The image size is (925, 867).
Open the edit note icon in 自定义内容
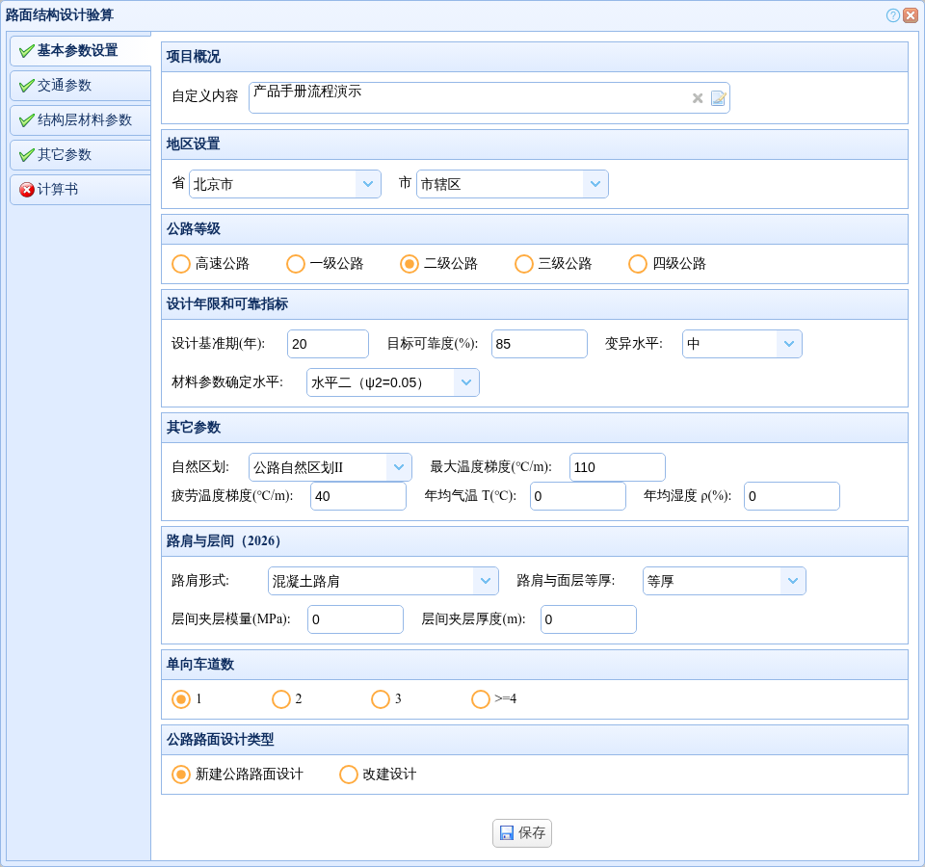pyautogui.click(x=718, y=98)
